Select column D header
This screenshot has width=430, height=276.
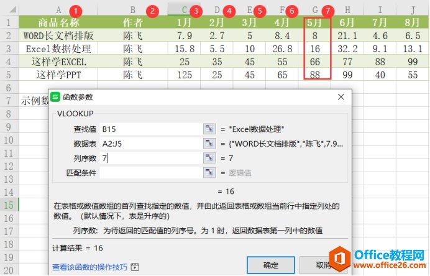(x=217, y=10)
